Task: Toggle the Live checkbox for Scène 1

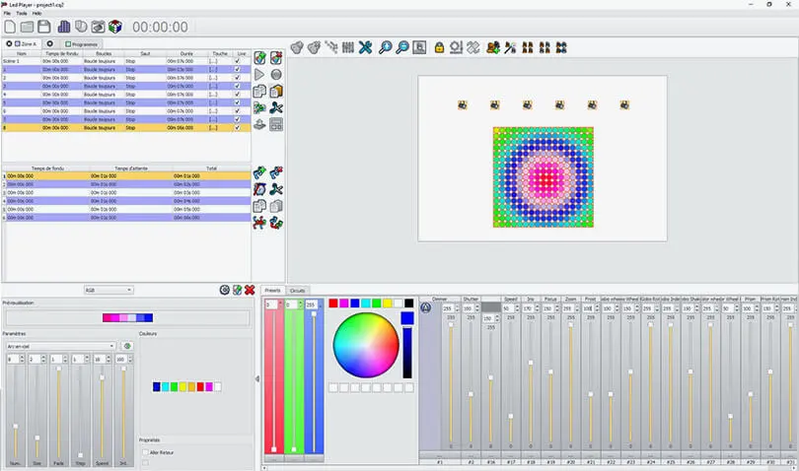Action: click(x=237, y=61)
